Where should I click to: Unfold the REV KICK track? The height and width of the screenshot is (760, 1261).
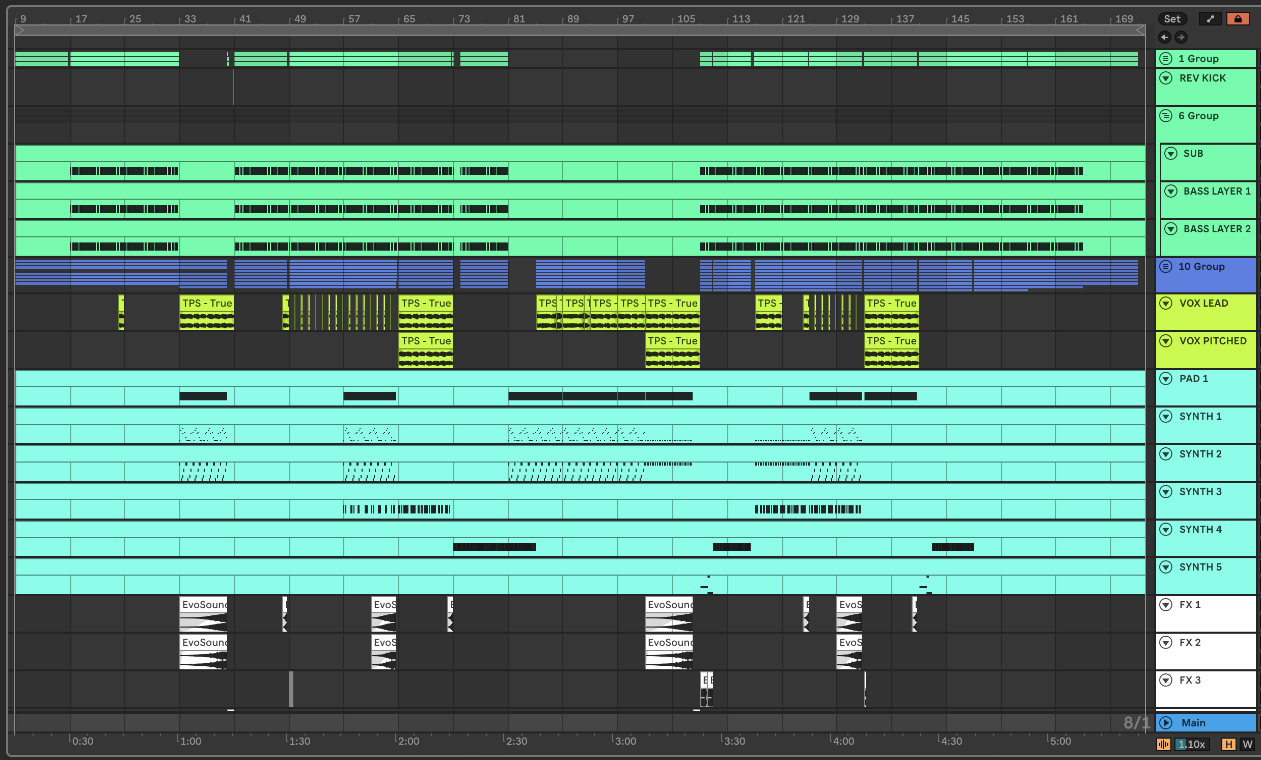pyautogui.click(x=1166, y=78)
